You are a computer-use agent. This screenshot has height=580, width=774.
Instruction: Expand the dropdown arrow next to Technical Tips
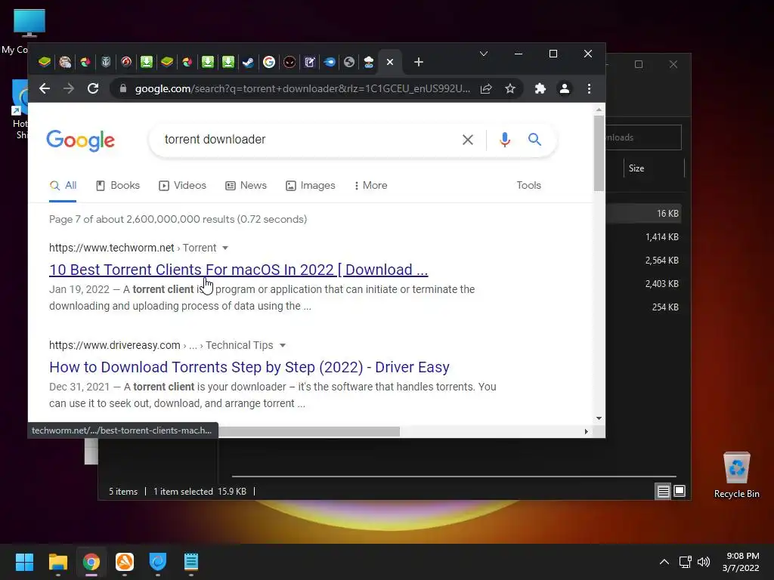click(x=283, y=346)
